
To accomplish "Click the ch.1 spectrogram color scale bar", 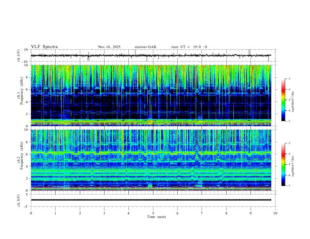I will point(283,100).
